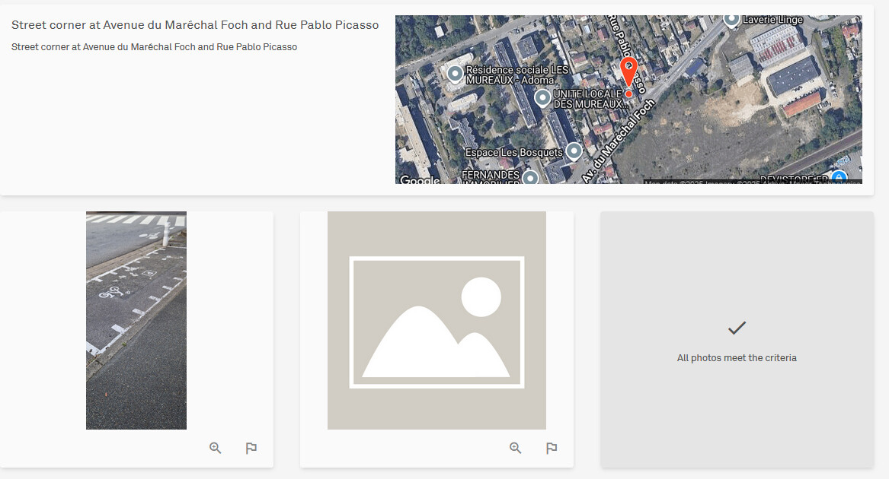Click the red location pin on the map
The height and width of the screenshot is (479, 889).
(x=628, y=72)
